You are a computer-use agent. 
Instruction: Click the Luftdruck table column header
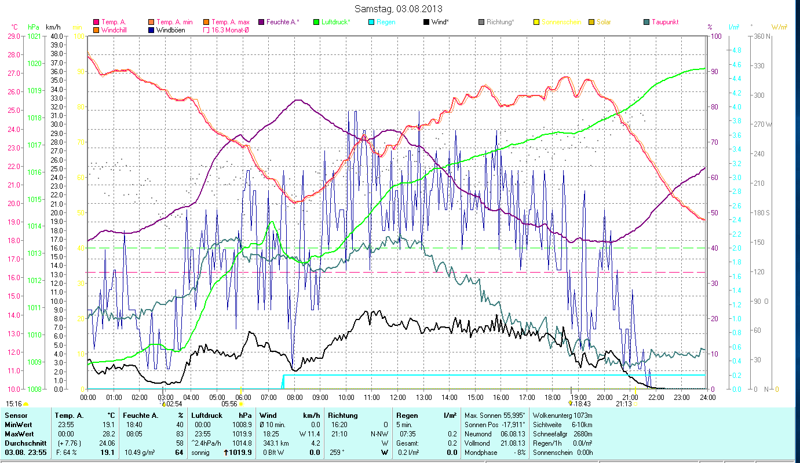(x=207, y=416)
